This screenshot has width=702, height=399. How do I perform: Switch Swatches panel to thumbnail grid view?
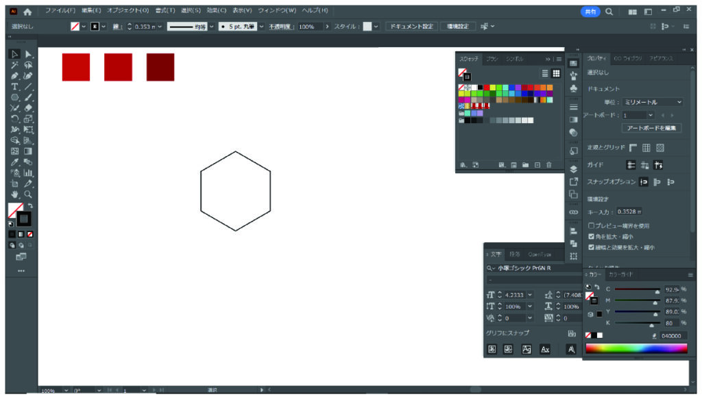556,73
